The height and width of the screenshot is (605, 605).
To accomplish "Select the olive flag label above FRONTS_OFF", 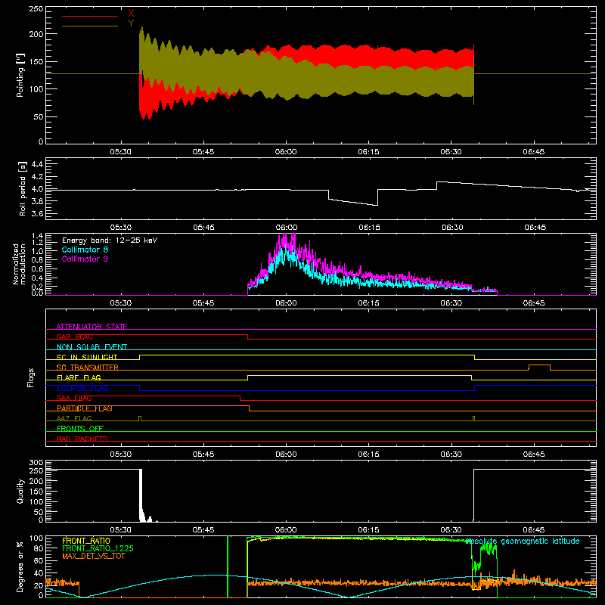I will coord(74,418).
